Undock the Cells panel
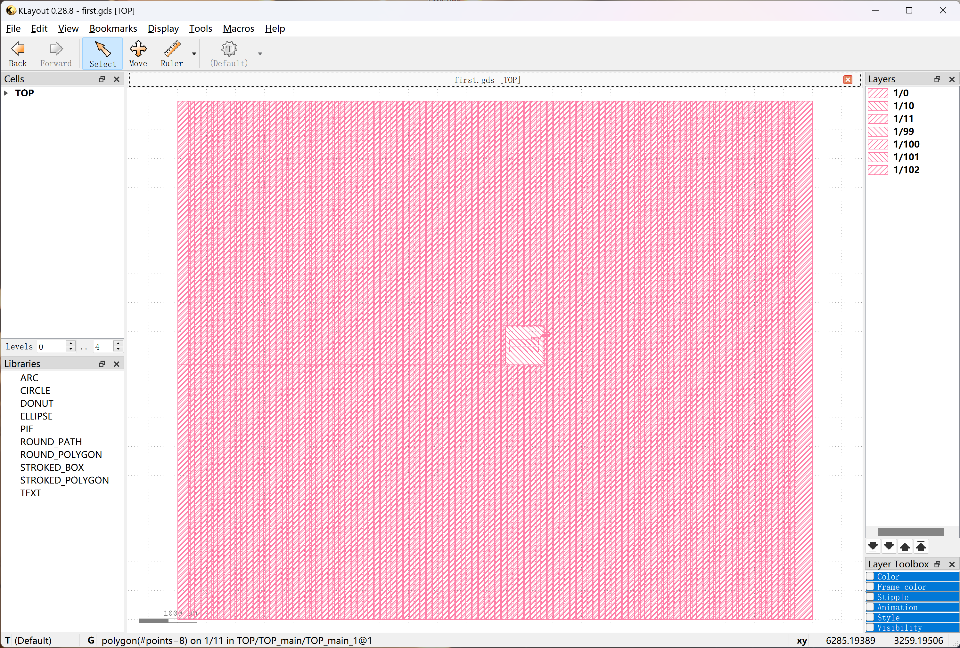Image resolution: width=960 pixels, height=648 pixels. pos(102,79)
